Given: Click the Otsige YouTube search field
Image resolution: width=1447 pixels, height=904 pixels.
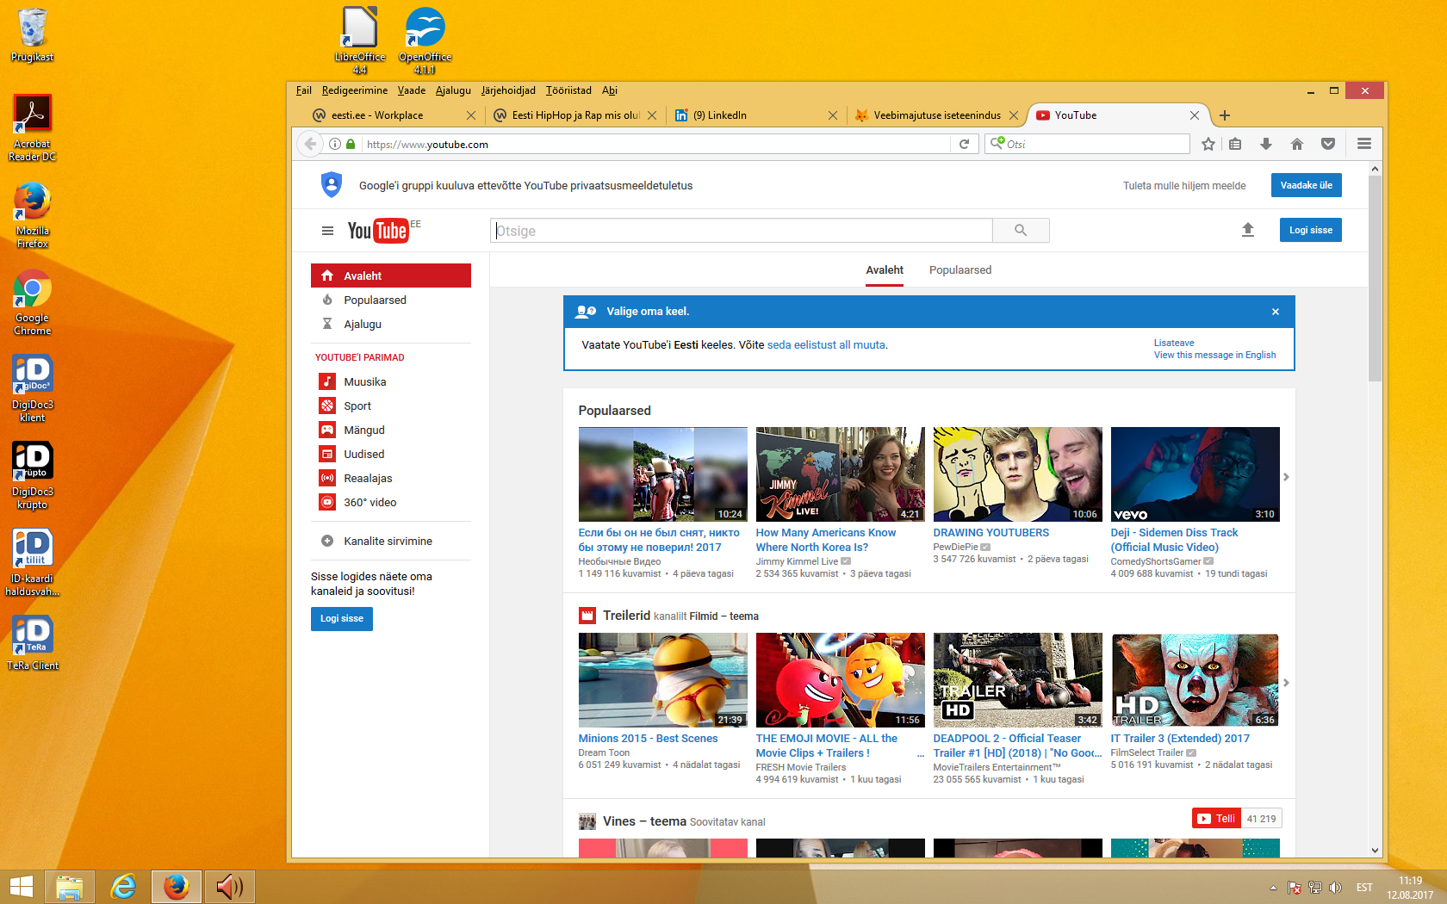Looking at the screenshot, I should [x=741, y=231].
